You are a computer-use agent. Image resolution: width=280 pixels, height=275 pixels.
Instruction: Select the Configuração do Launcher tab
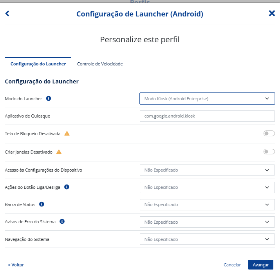(38, 64)
